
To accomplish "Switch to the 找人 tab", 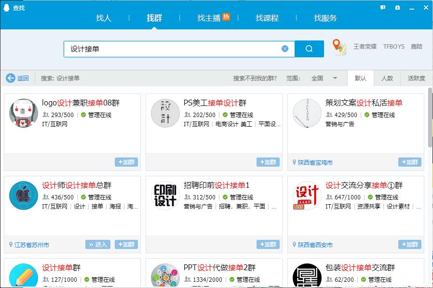I will pos(103,17).
